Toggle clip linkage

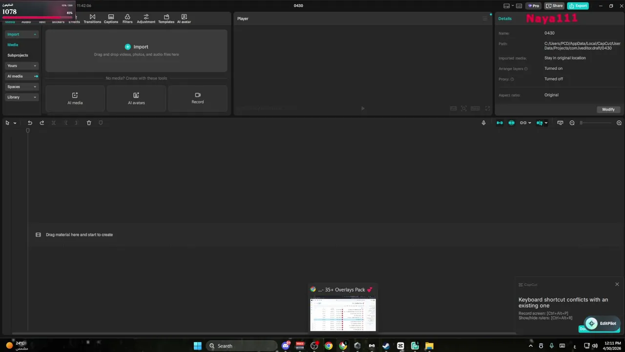coord(523,123)
